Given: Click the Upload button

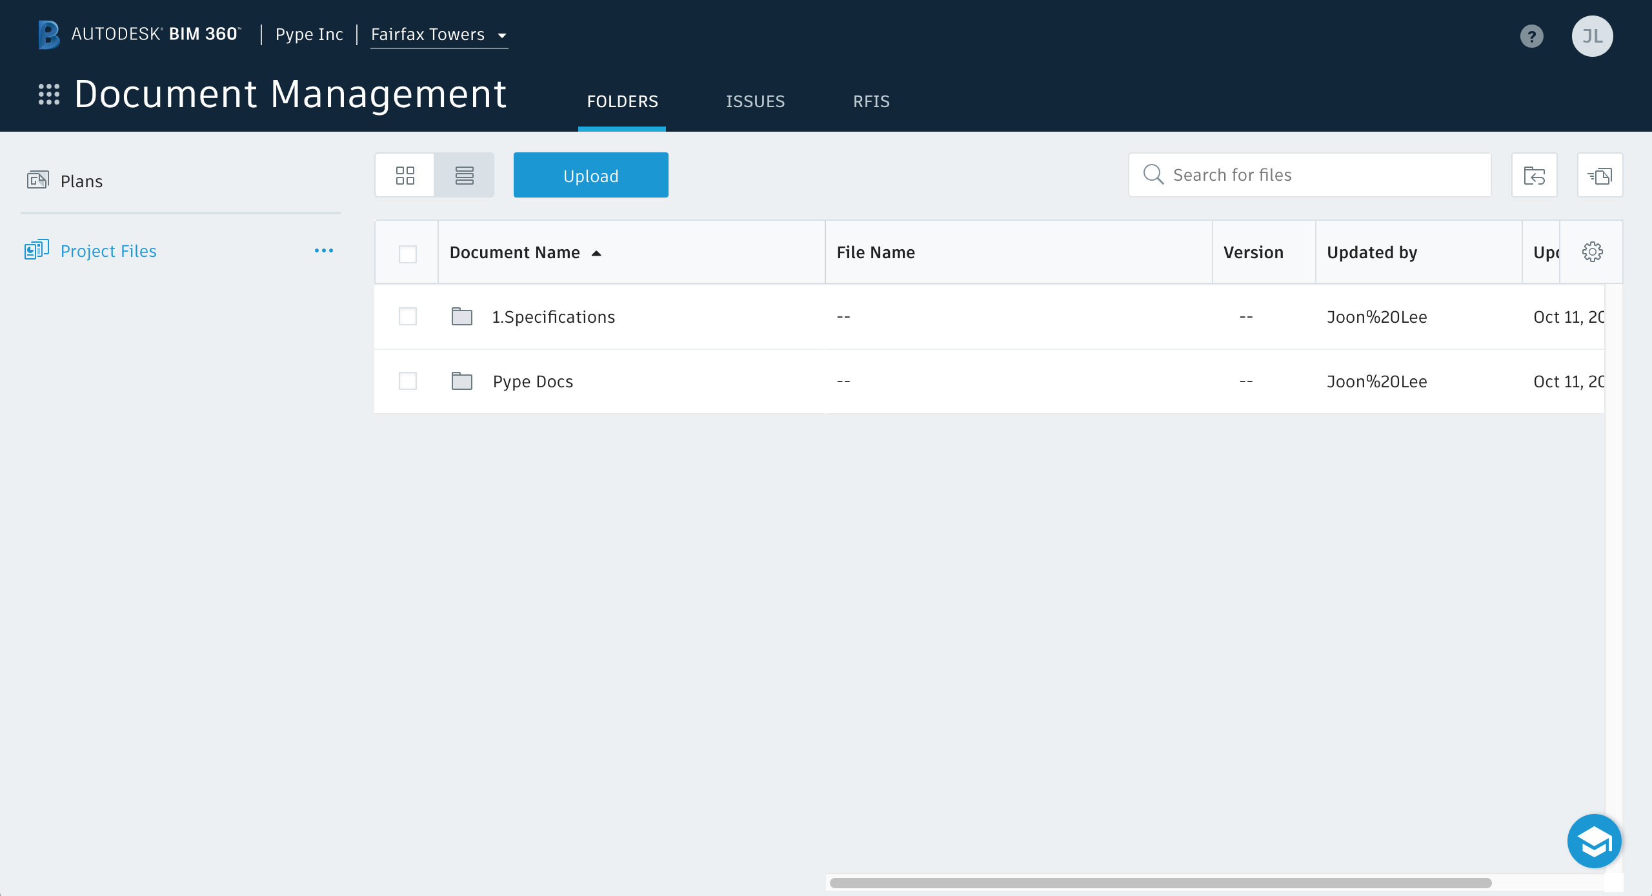Looking at the screenshot, I should pos(590,175).
